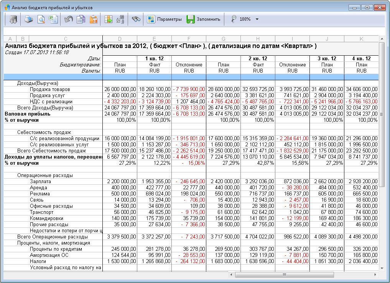Click the decimal places format icon

120,19
